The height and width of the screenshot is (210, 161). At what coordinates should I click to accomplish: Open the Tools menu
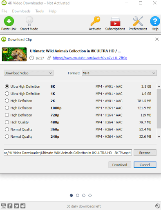pos(40,11)
